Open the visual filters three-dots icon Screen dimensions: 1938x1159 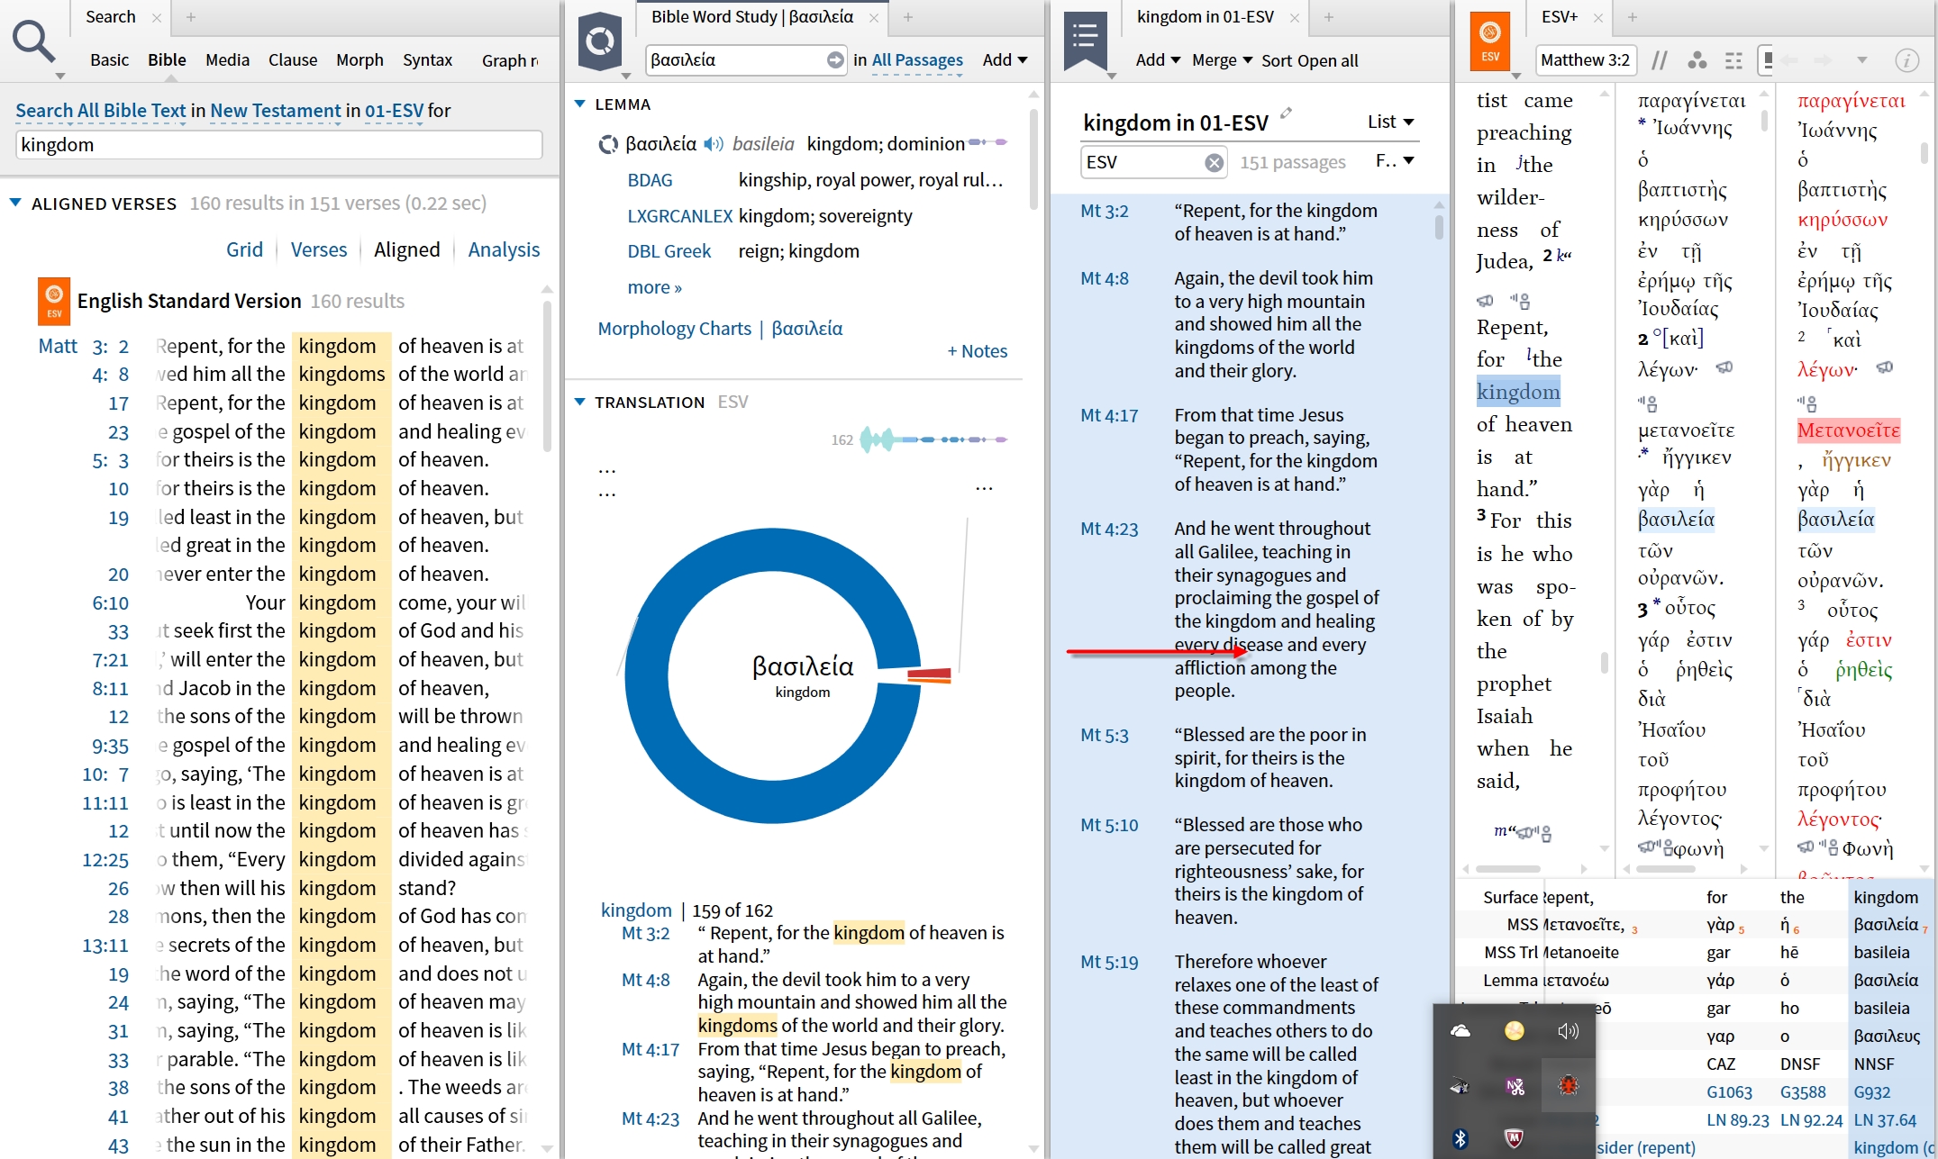coord(1697,60)
